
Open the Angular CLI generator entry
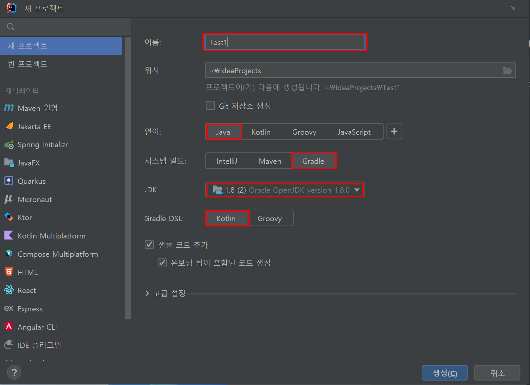[x=61, y=327]
